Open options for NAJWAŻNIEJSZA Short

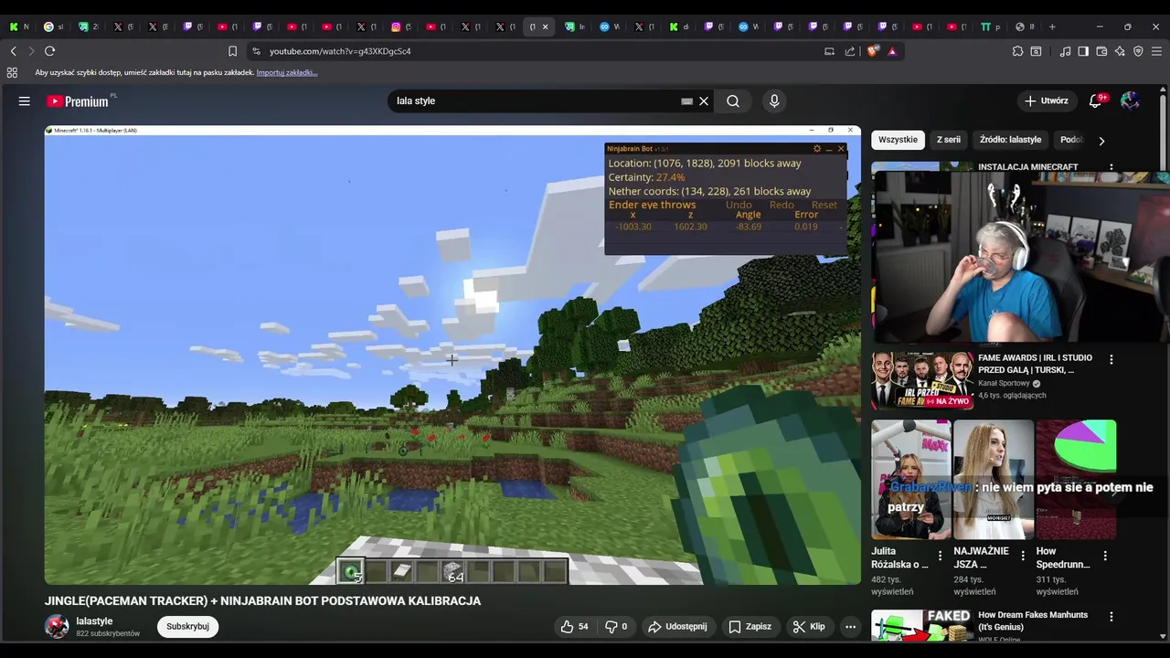[1022, 556]
